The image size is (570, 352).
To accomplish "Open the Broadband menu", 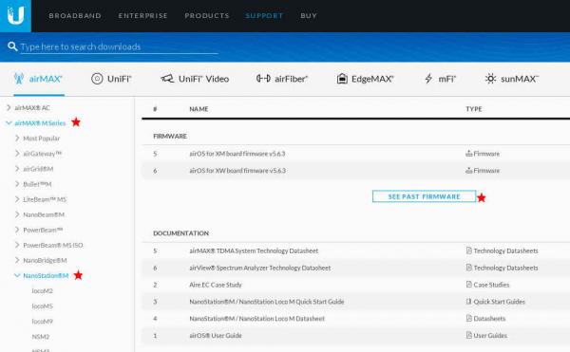I will [75, 15].
